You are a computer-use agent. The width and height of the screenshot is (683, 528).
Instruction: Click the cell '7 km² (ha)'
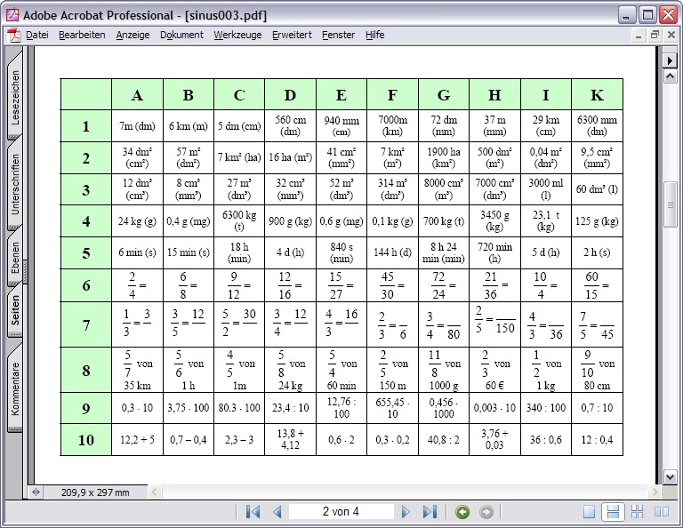tap(239, 157)
